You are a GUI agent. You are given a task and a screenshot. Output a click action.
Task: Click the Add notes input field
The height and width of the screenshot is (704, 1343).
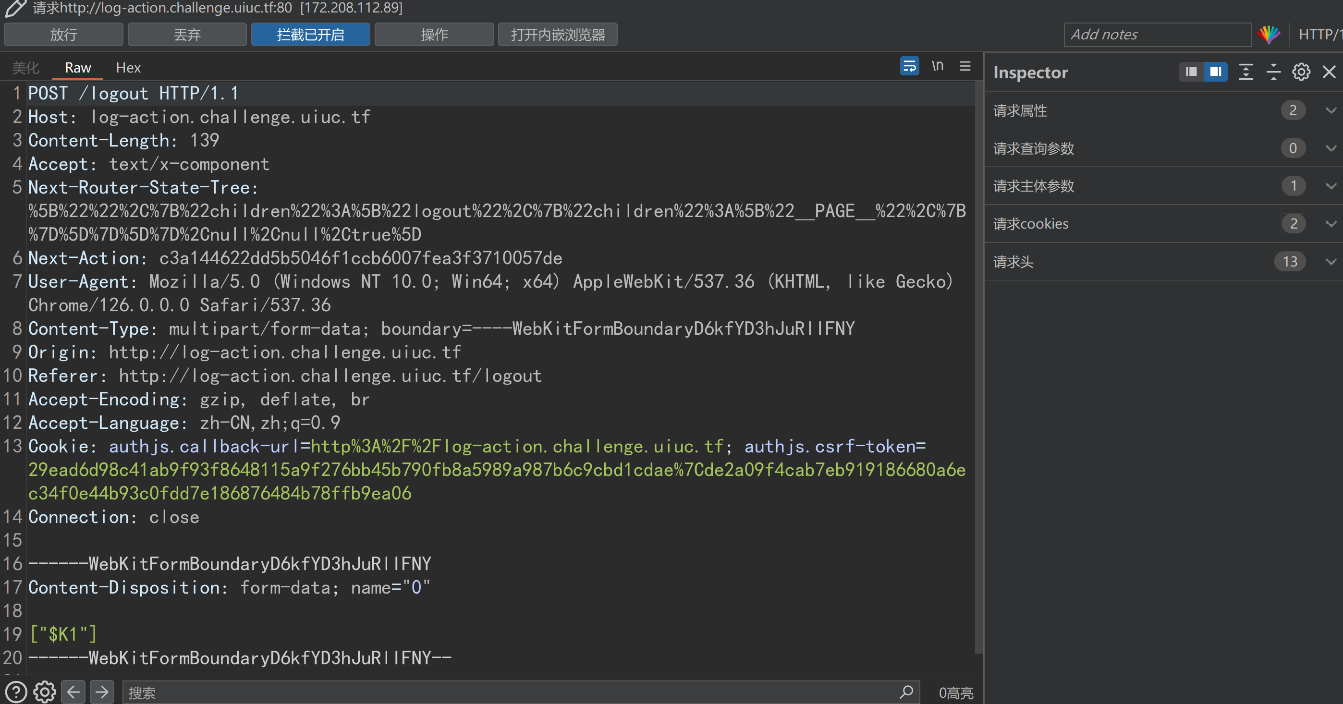pos(1157,34)
